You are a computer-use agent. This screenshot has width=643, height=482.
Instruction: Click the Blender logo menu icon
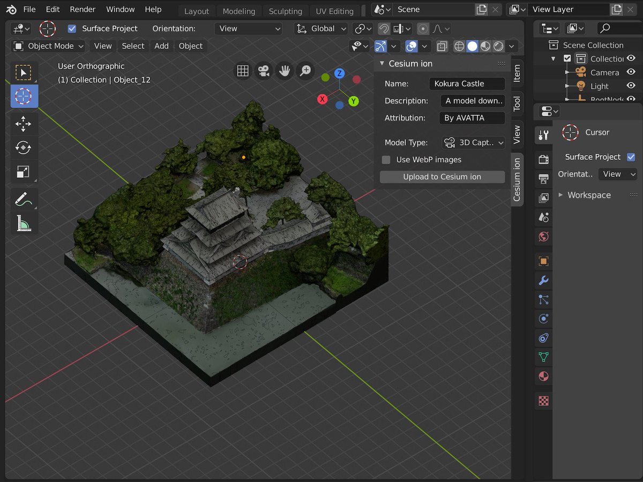pyautogui.click(x=11, y=9)
